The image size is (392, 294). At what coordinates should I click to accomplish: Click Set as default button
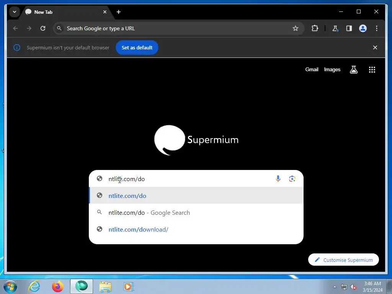[x=137, y=47]
